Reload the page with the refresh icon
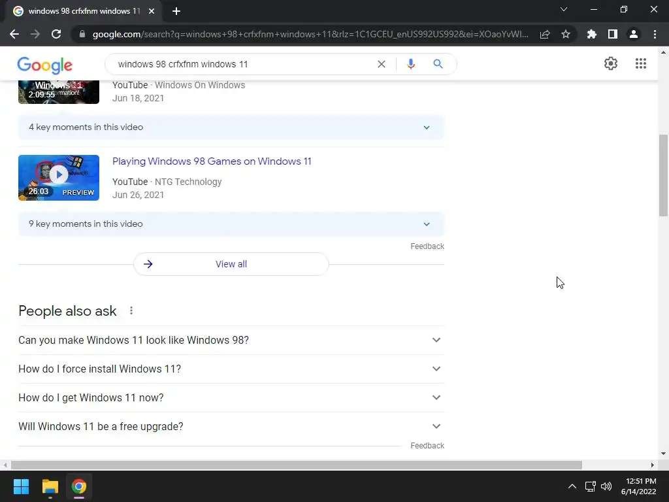The width and height of the screenshot is (669, 502). [56, 34]
